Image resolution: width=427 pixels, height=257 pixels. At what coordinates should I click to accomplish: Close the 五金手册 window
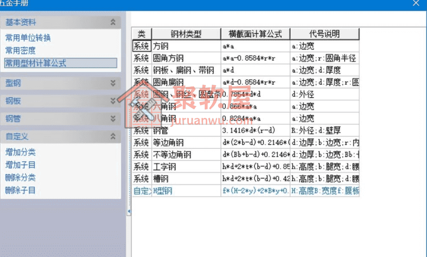tap(416, 3)
